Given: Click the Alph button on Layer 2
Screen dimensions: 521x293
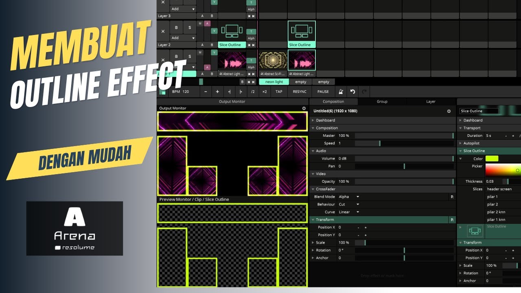Looking at the screenshot, I should pyautogui.click(x=251, y=38).
